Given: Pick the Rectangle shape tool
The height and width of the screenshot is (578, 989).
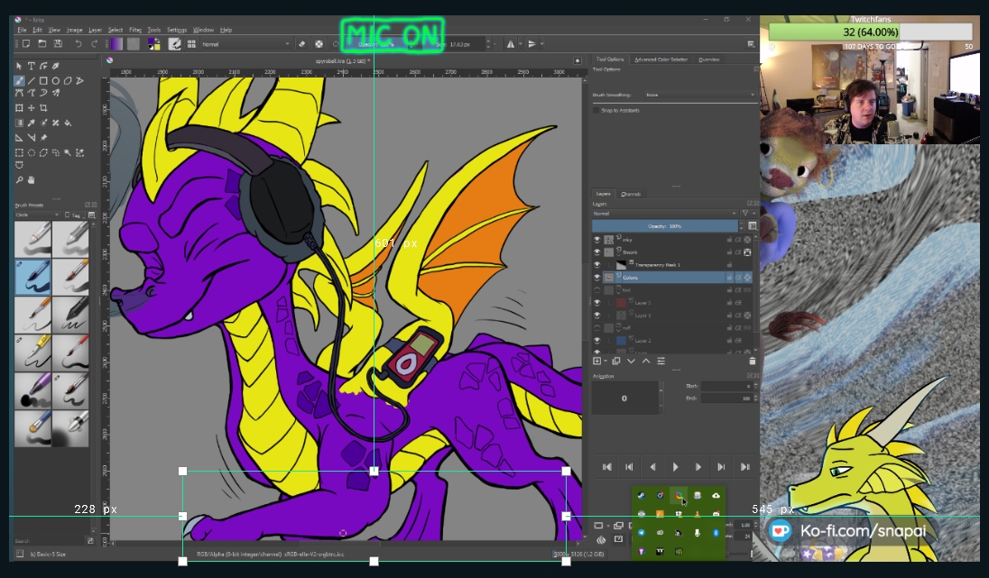Looking at the screenshot, I should 43,81.
